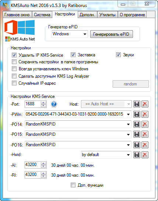
Task: Minimize the KMSAuto Net window
Action: point(123,4)
